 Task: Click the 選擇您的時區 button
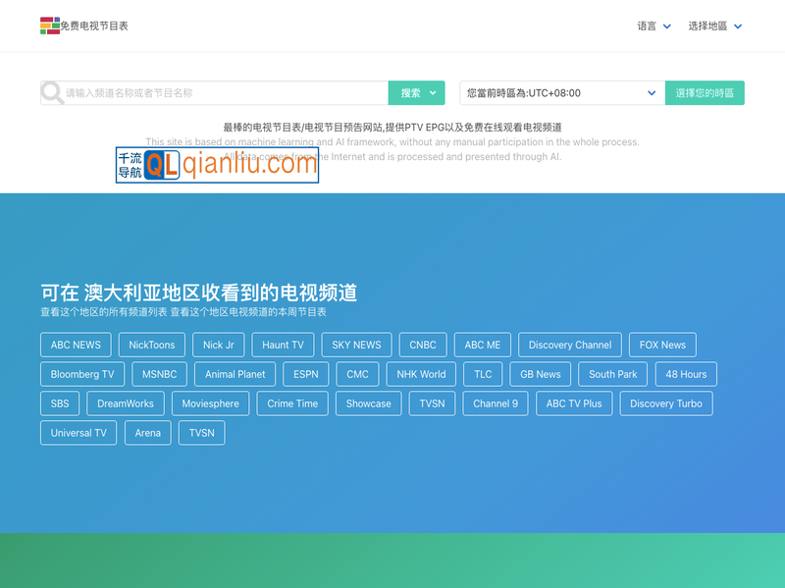[705, 92]
